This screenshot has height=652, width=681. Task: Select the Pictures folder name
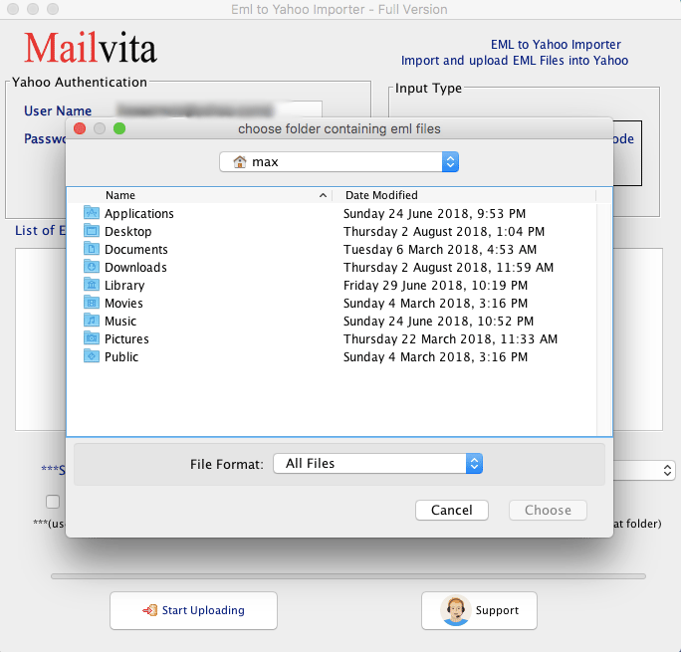point(126,339)
